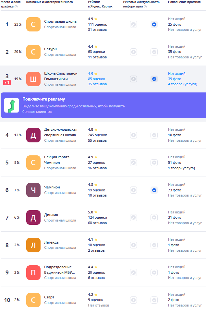
Task: Click the advertising rocket icon in first-place row
Action: coord(133,25)
